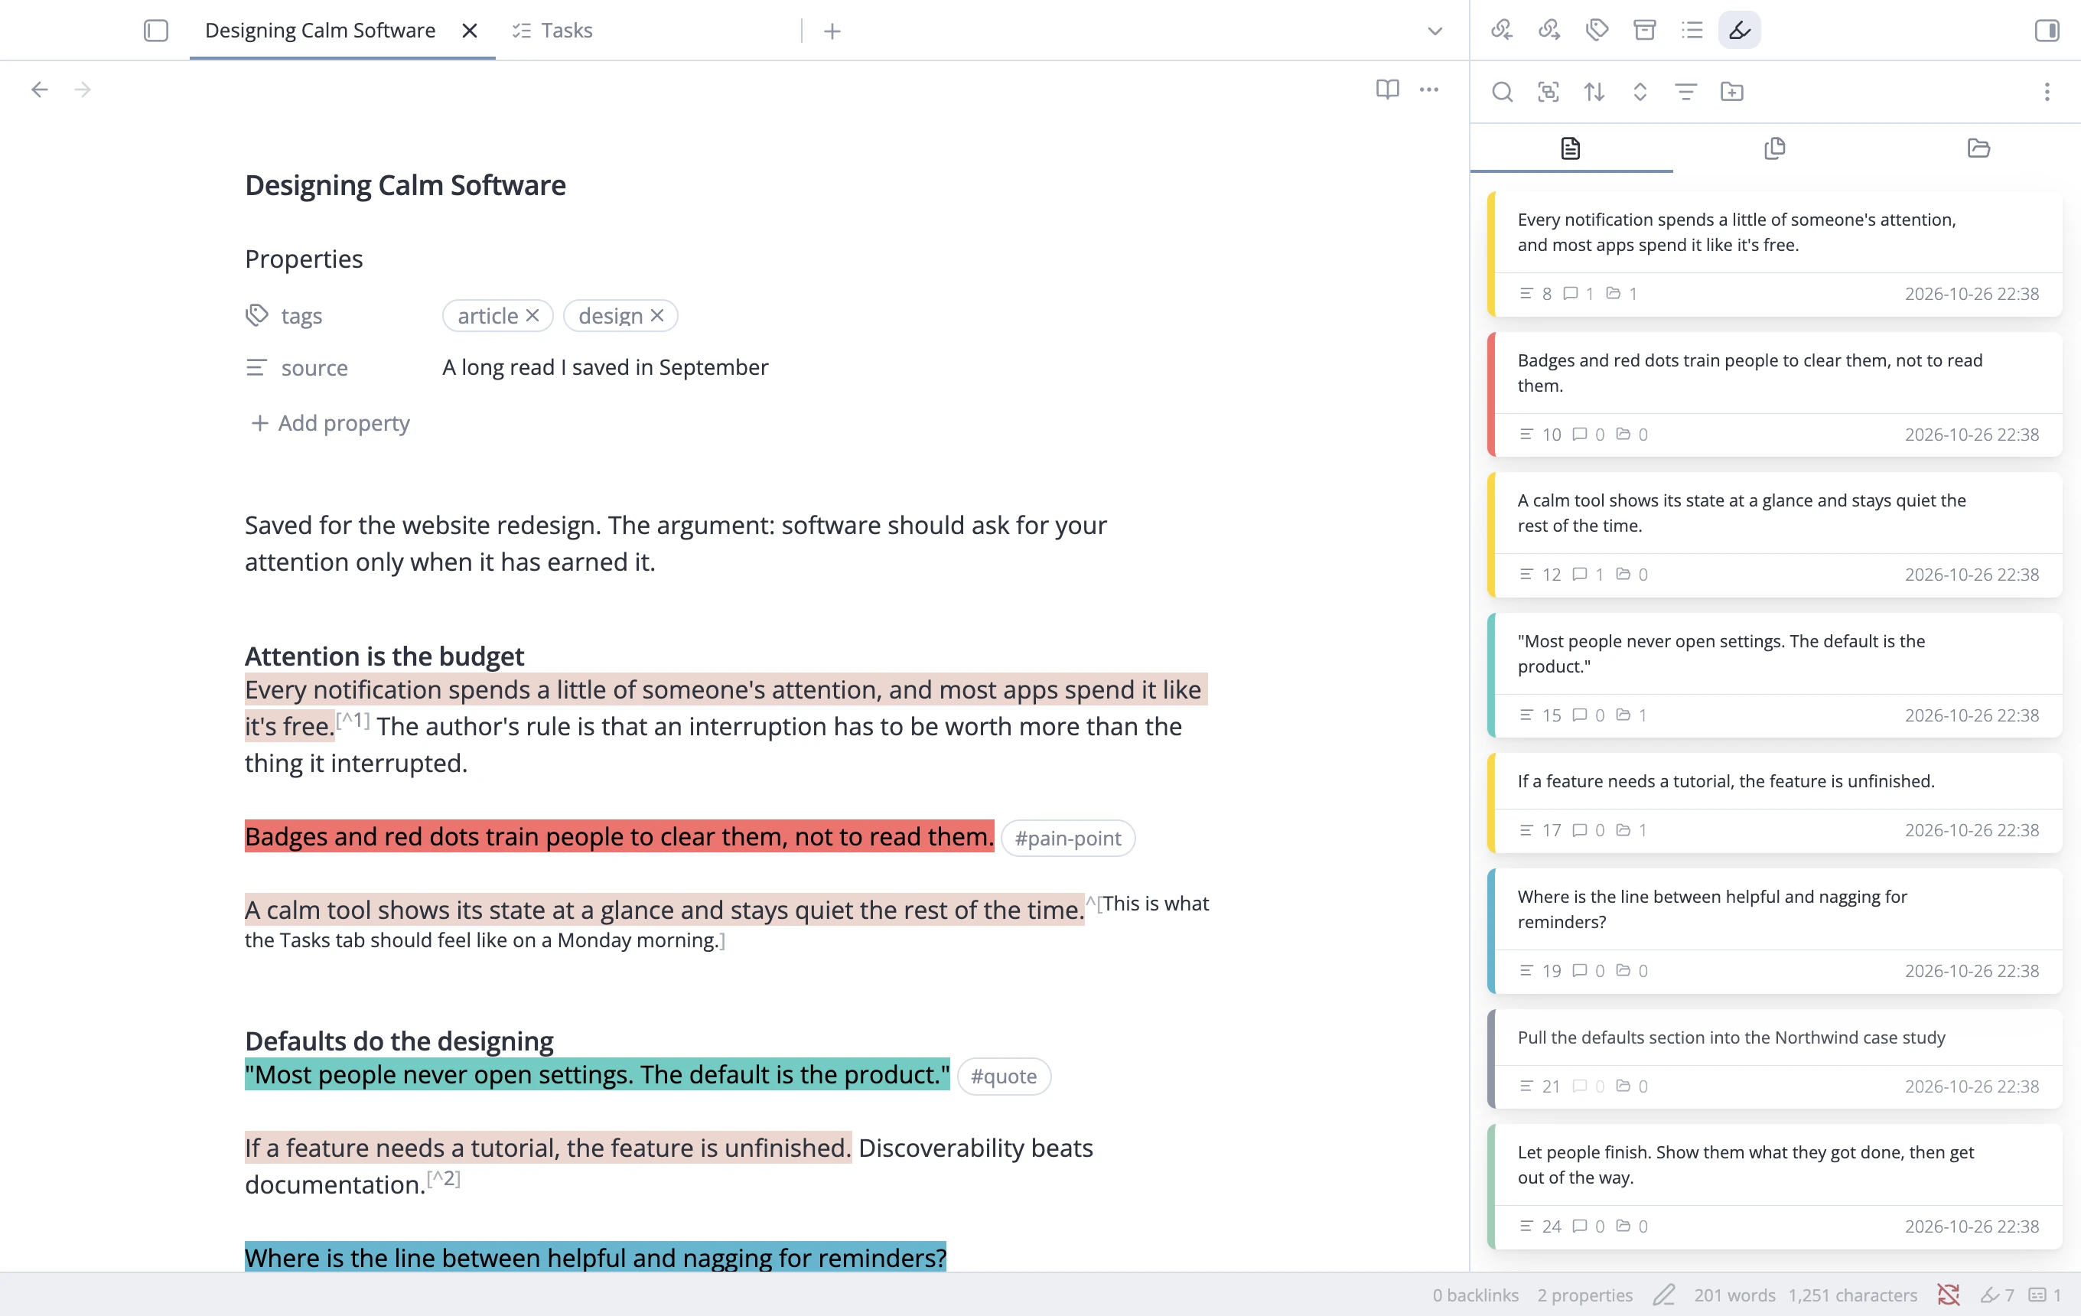
Task: Remove the design tag
Action: tap(656, 315)
